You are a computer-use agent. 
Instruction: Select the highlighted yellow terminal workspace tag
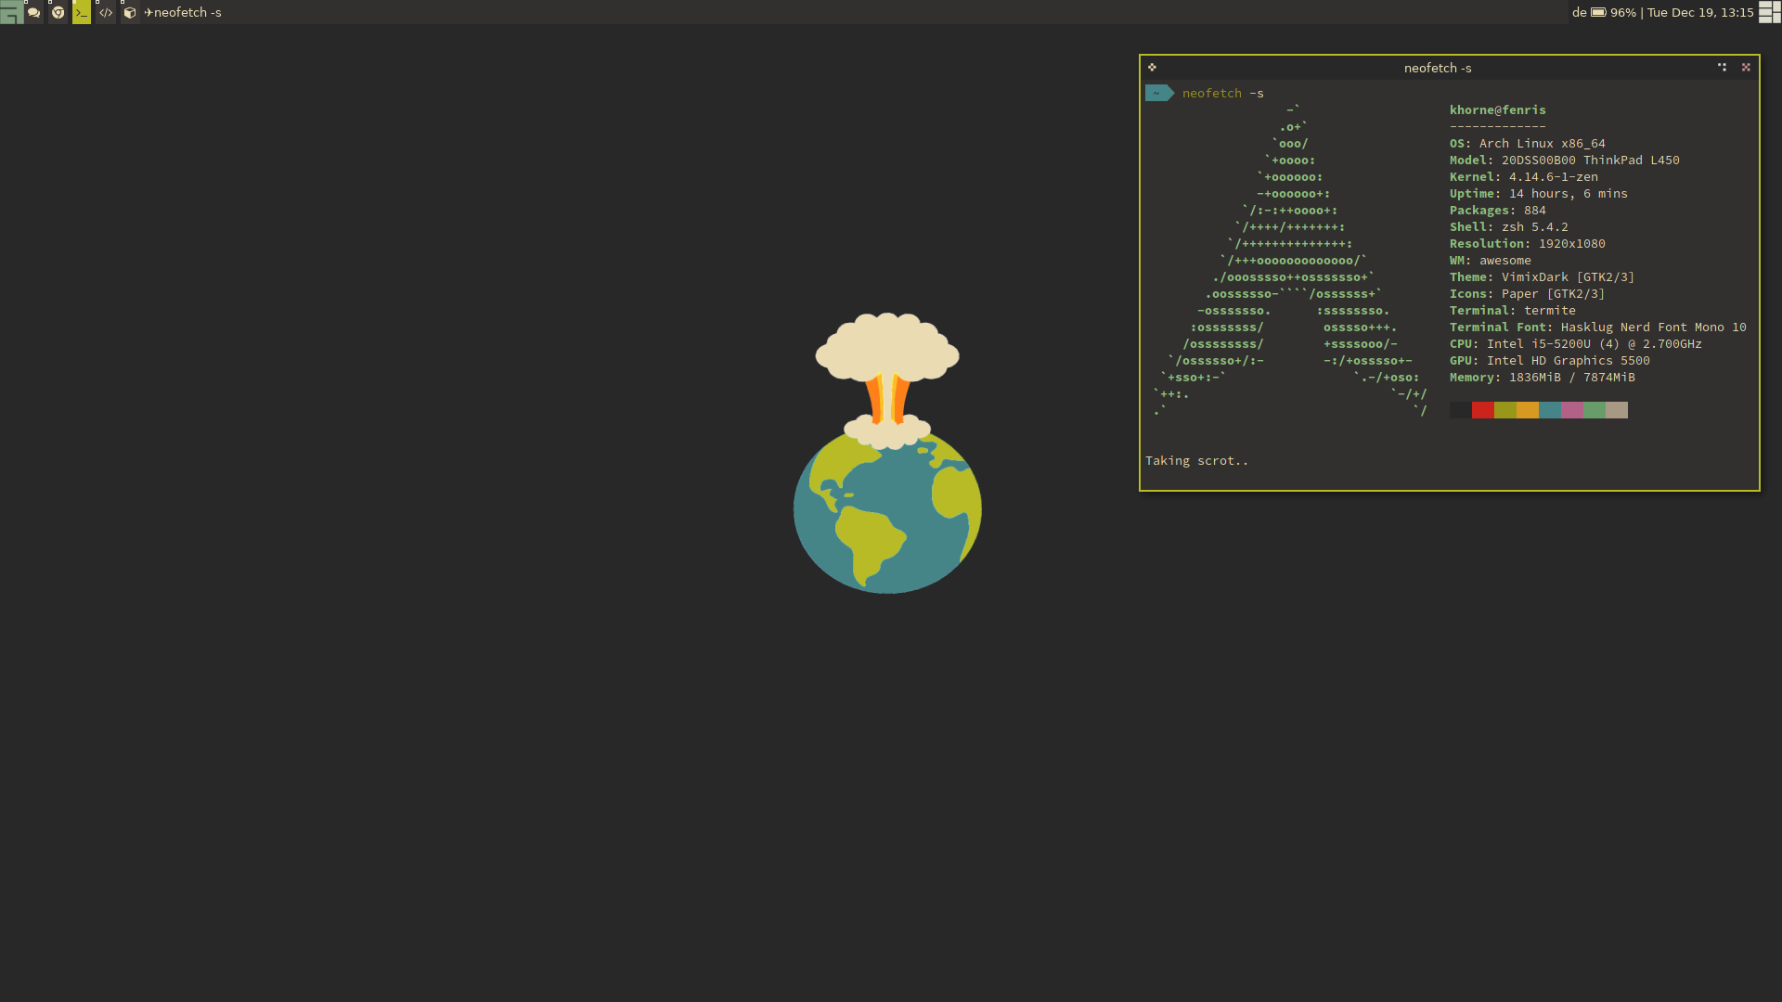click(82, 13)
